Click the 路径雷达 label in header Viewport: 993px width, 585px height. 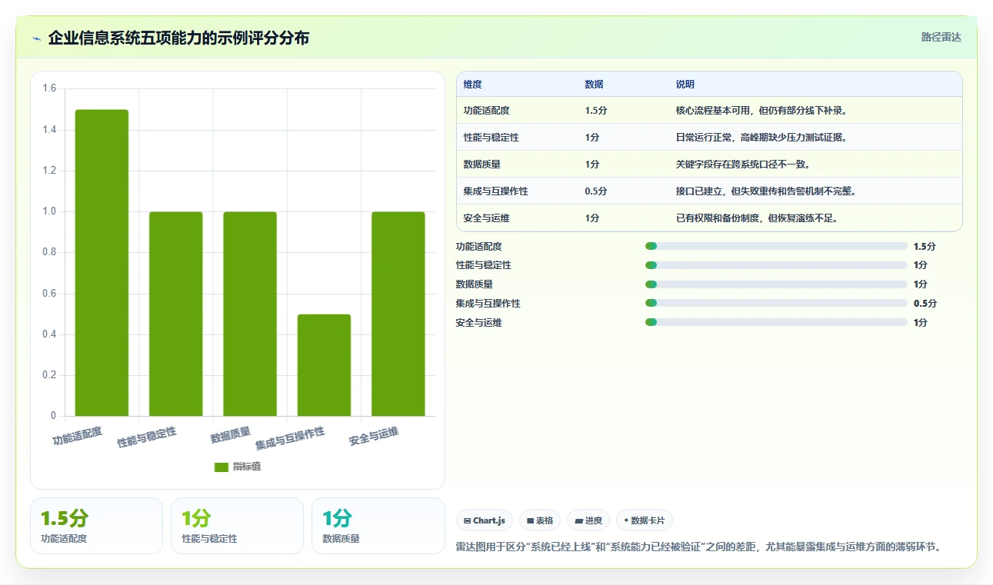point(941,37)
